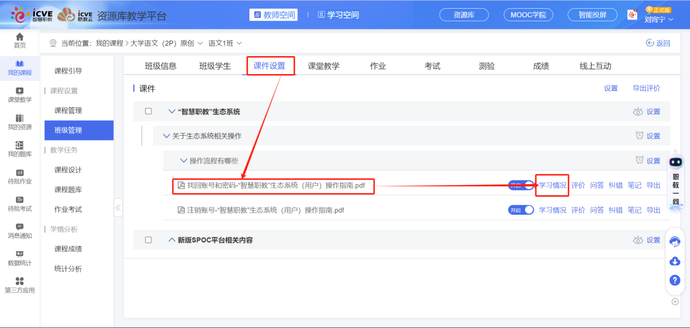Switch to the 成绩 tab
The width and height of the screenshot is (690, 328).
coord(540,65)
